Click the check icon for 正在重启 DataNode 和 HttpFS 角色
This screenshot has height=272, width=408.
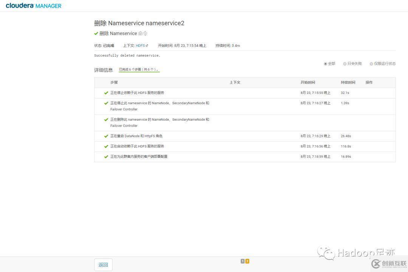click(x=106, y=136)
